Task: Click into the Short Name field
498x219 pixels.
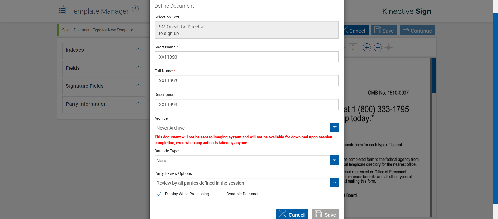Action: point(246,57)
